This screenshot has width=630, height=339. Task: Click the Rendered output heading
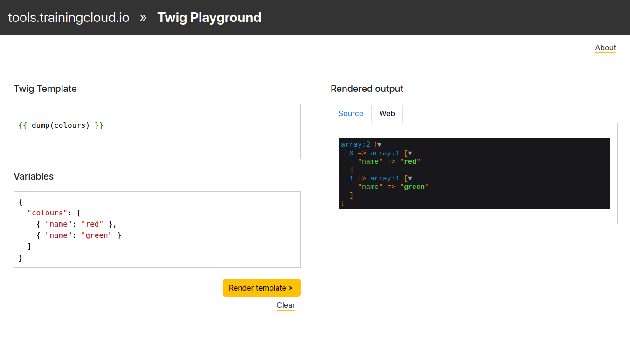tap(367, 89)
